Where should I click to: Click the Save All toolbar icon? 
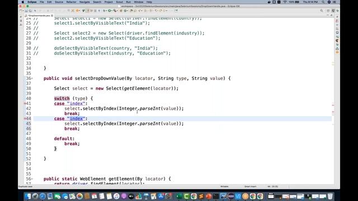click(30, 11)
